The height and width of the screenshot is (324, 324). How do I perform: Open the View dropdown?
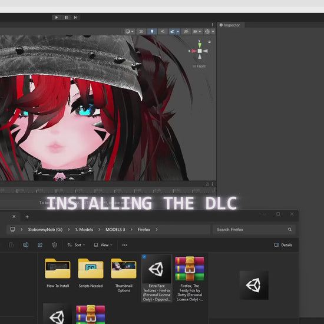[103, 245]
